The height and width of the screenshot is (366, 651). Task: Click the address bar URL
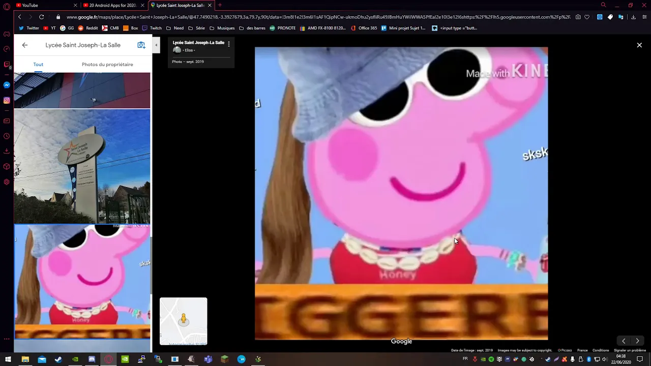(318, 17)
